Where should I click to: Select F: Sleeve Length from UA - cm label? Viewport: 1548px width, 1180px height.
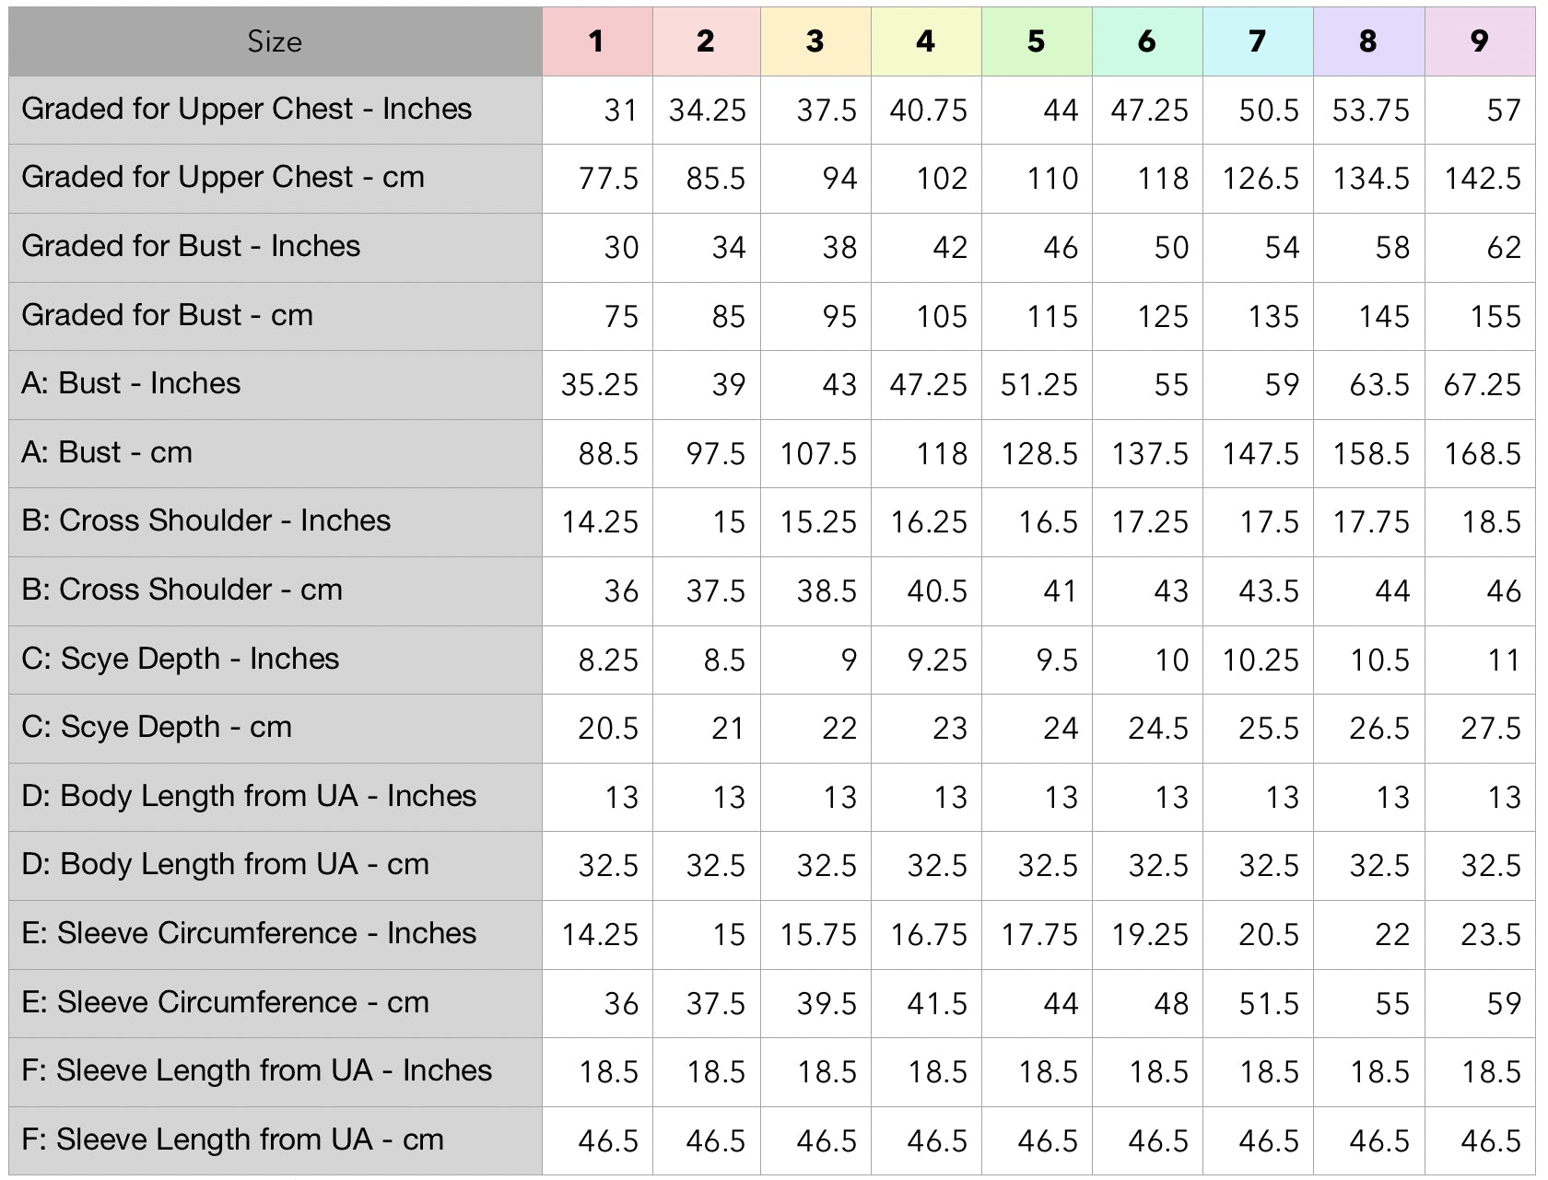coord(232,1139)
